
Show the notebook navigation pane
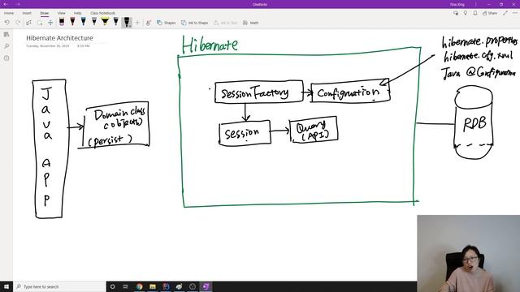[6, 34]
